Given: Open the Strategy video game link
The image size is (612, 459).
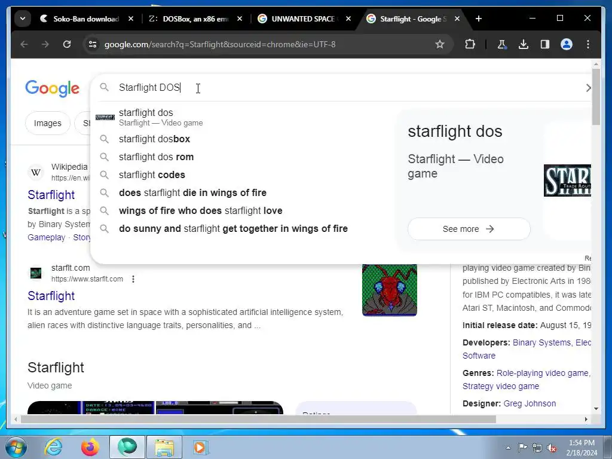Looking at the screenshot, I should click(501, 387).
